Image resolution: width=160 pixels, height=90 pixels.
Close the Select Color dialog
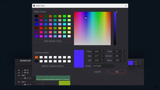pyautogui.click(x=126, y=5)
